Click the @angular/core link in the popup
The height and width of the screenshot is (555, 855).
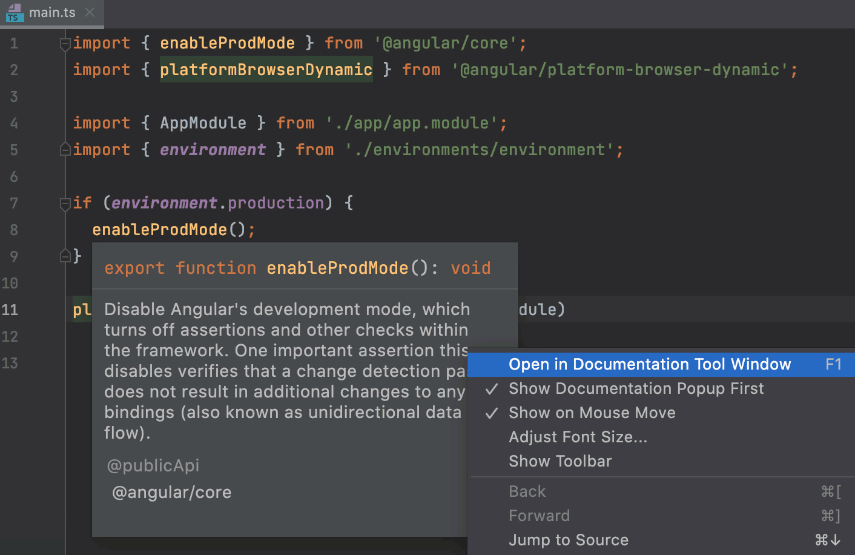[171, 492]
